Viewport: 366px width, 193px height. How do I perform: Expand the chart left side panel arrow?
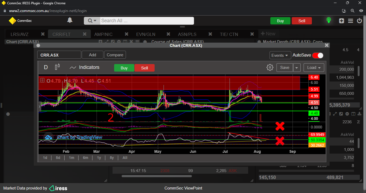click(x=39, y=106)
